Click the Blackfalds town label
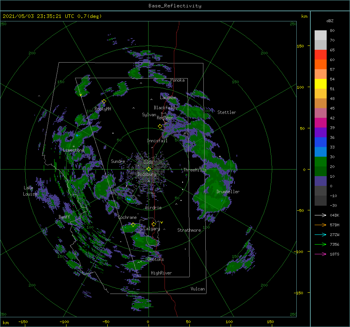The width and height of the screenshot is (350, 327). pyautogui.click(x=165, y=108)
